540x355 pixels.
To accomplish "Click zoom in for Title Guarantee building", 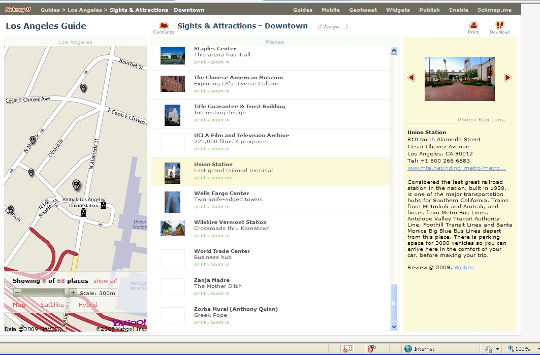I will [220, 120].
